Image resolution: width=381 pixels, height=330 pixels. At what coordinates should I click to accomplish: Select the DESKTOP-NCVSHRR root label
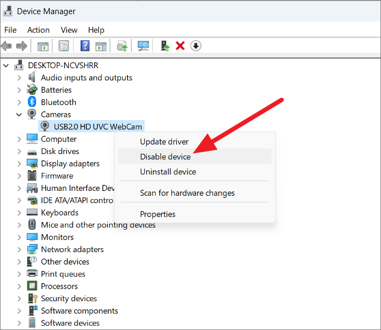63,65
